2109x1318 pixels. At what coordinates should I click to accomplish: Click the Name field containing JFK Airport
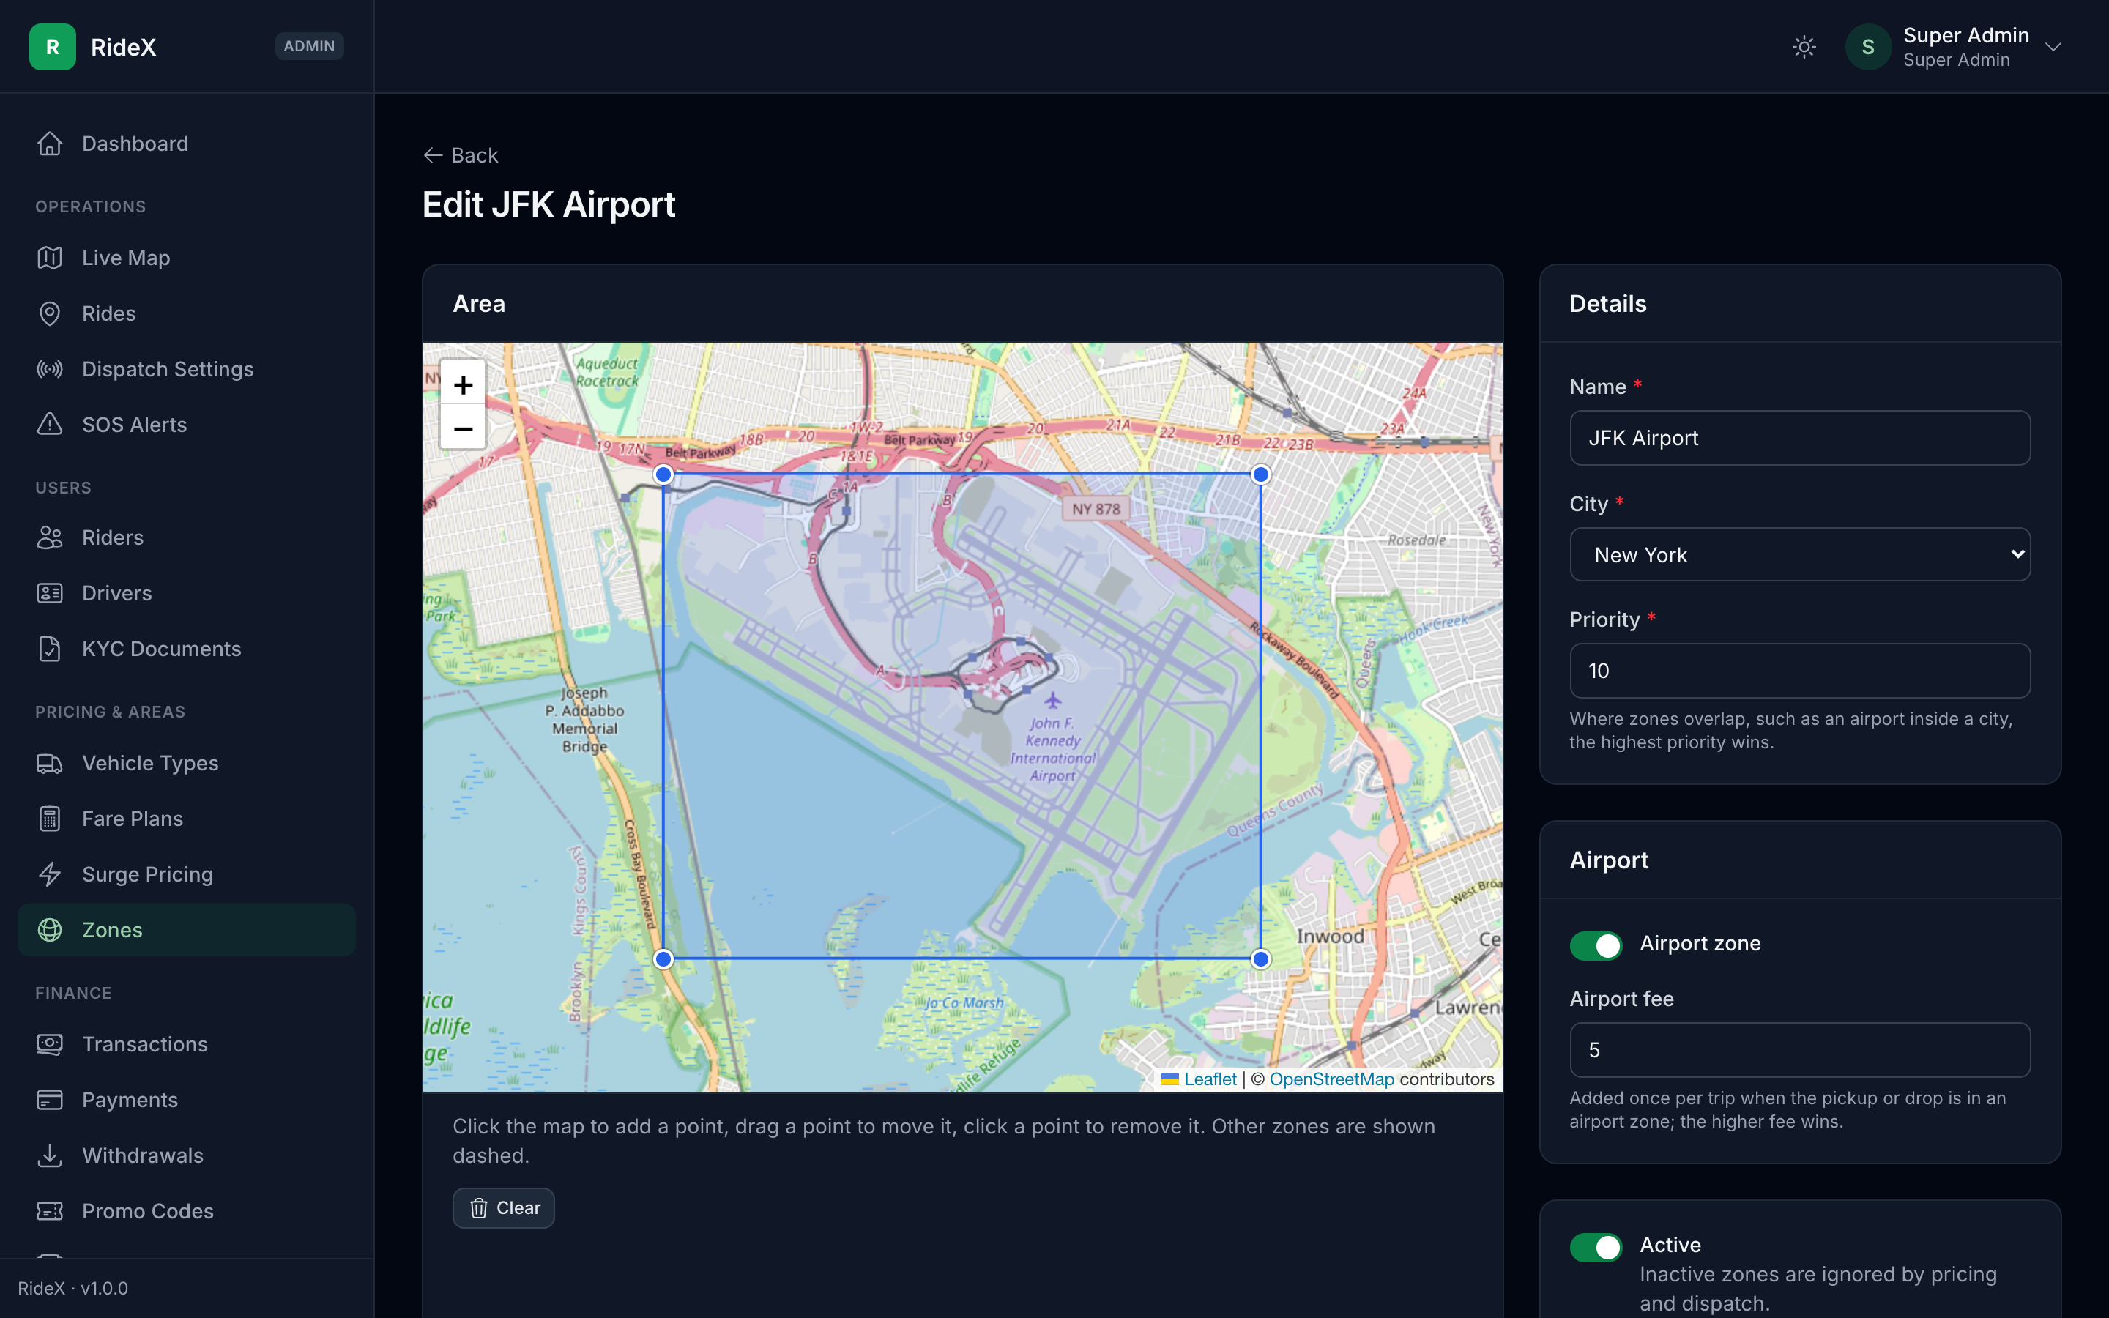pyautogui.click(x=1800, y=438)
